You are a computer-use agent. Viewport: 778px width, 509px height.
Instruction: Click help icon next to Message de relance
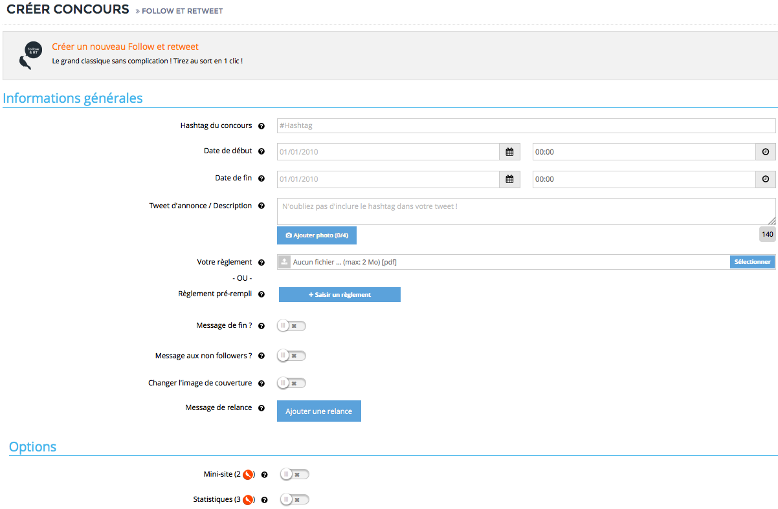pyautogui.click(x=261, y=408)
